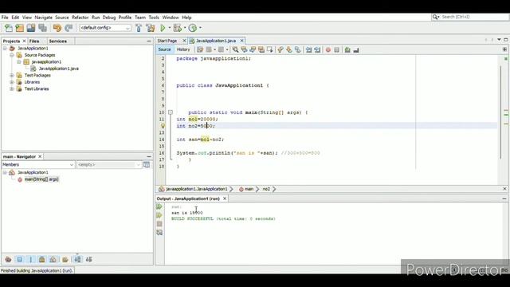Open the Debug menu
The image size is (510, 287).
click(109, 18)
